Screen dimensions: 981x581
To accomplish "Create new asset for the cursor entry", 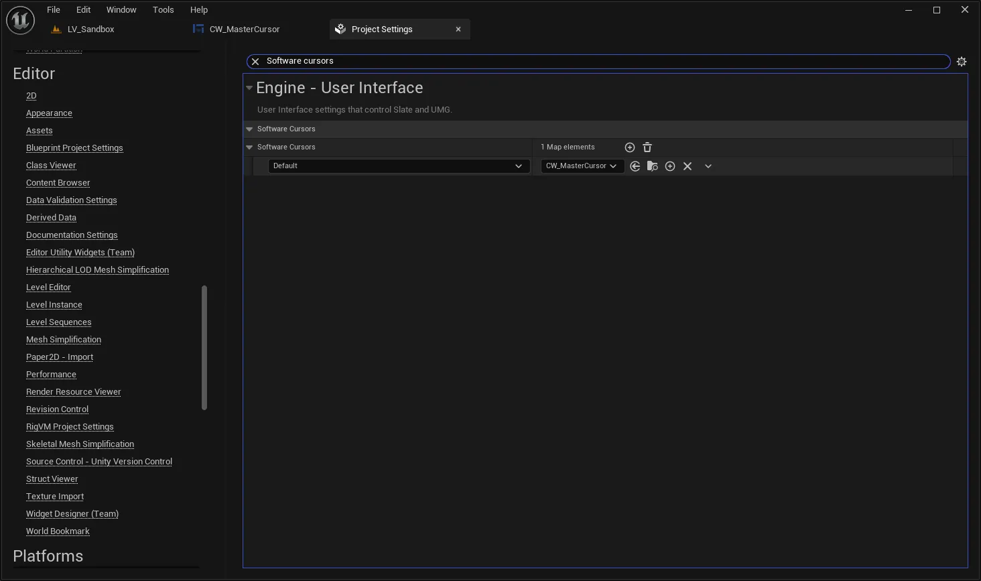I will click(x=670, y=166).
